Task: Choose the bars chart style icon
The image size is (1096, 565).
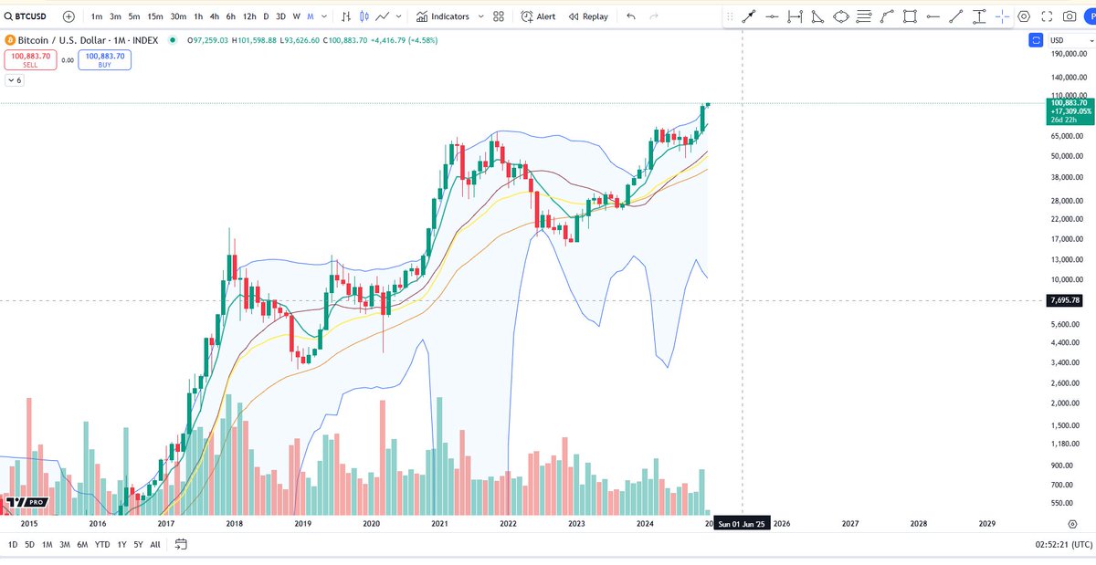Action: click(x=347, y=16)
